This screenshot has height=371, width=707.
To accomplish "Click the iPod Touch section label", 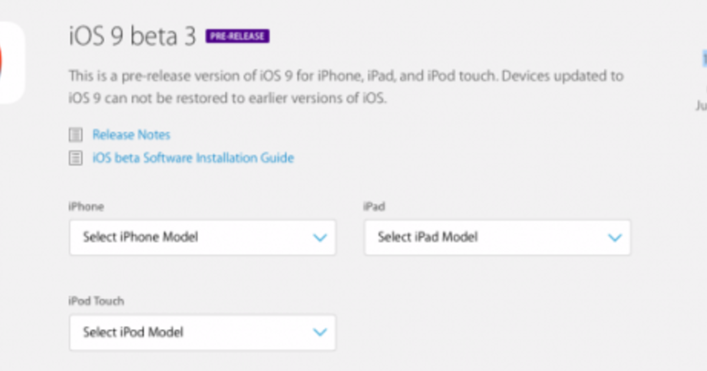I will (x=95, y=301).
